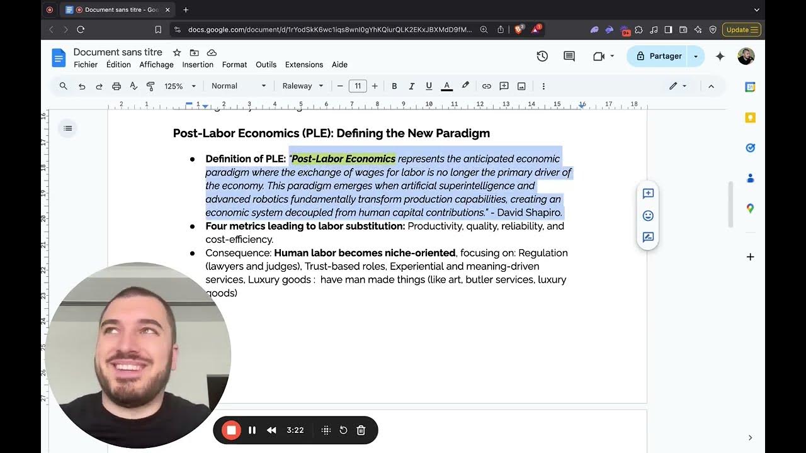
Task: Open the toolbar three-dot more options
Action: click(x=543, y=86)
